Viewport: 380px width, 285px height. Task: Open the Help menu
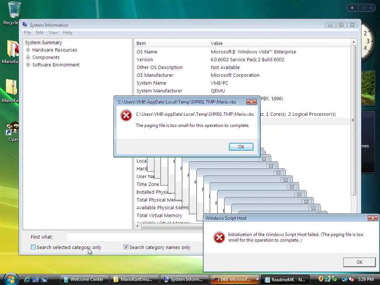coord(68,33)
